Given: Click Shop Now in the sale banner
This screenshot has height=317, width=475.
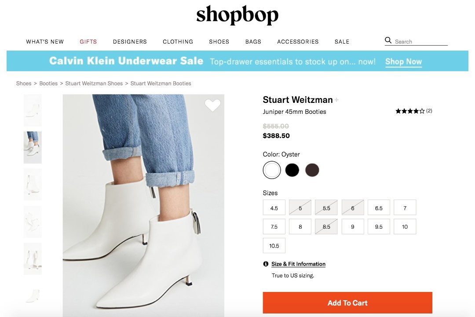Looking at the screenshot, I should 403,62.
